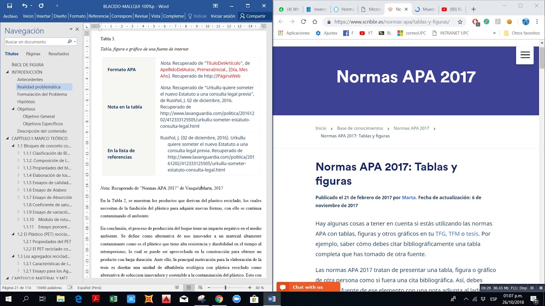The image size is (545, 306).
Task: Switch to Páginas tab in navigation
Action: coord(33,54)
